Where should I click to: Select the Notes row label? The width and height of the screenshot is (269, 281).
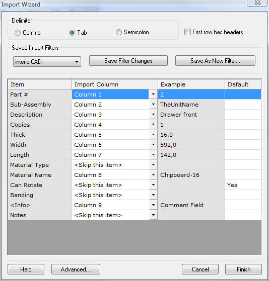click(40, 215)
